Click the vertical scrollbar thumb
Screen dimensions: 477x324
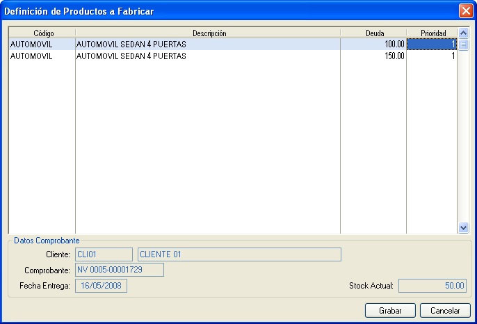(x=464, y=44)
